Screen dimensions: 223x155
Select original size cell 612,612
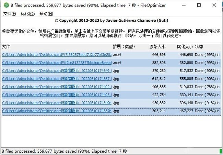click(159, 79)
